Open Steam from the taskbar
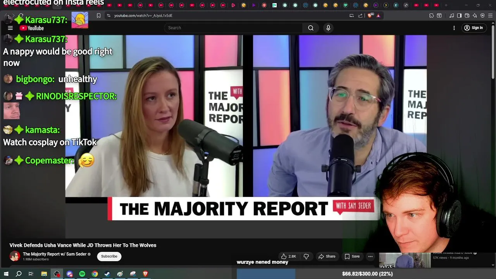 tap(107, 274)
